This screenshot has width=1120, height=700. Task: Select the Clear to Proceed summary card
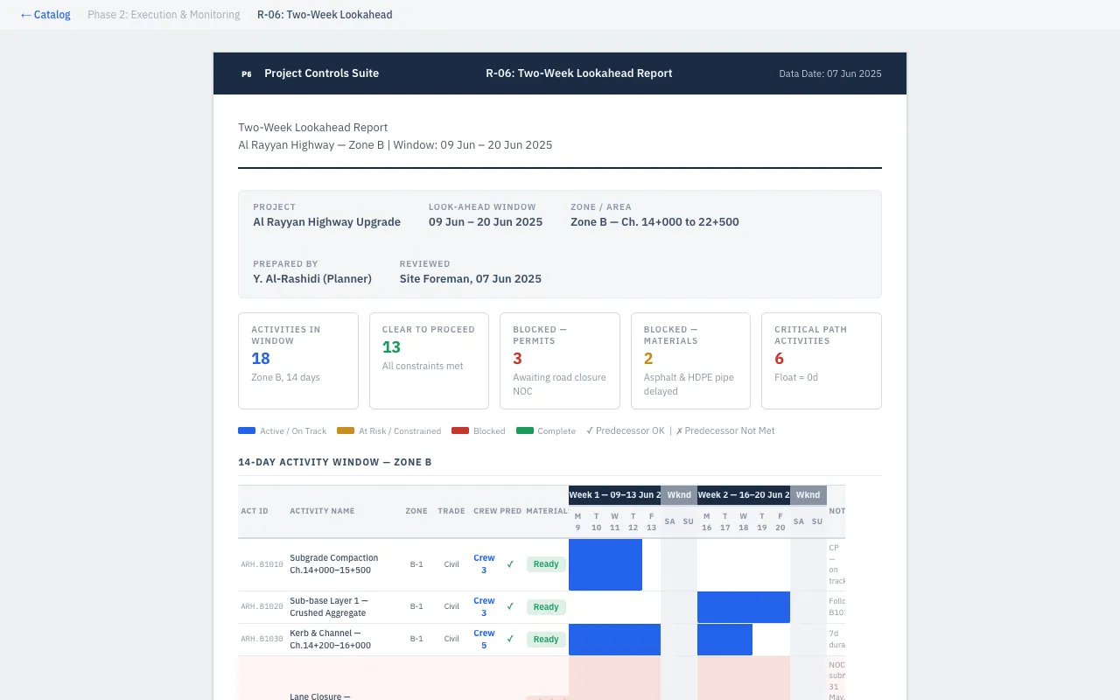point(429,360)
